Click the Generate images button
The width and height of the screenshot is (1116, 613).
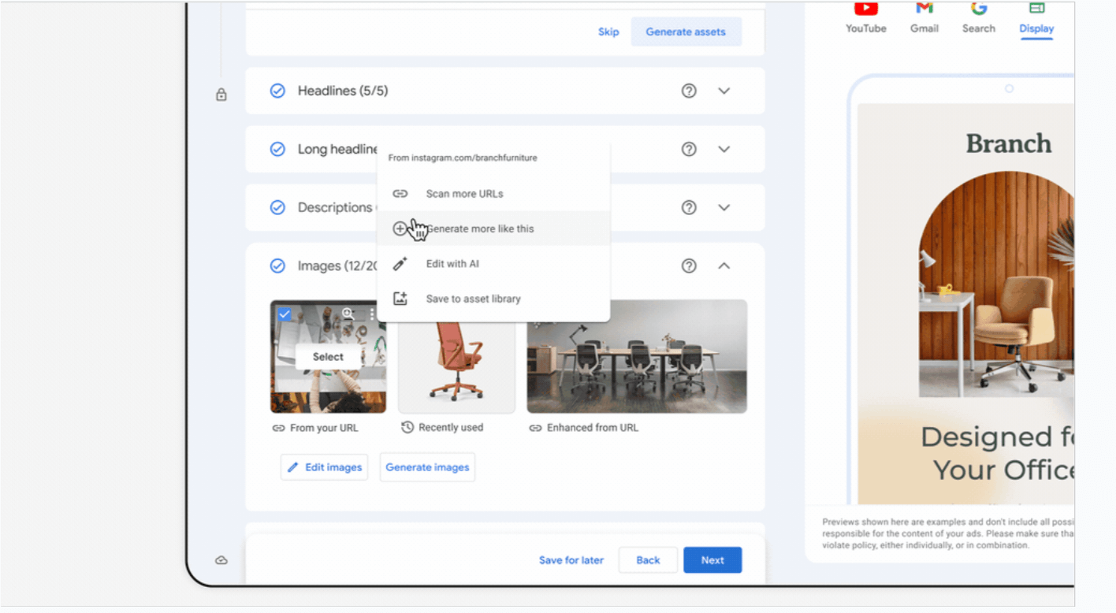[x=427, y=467]
